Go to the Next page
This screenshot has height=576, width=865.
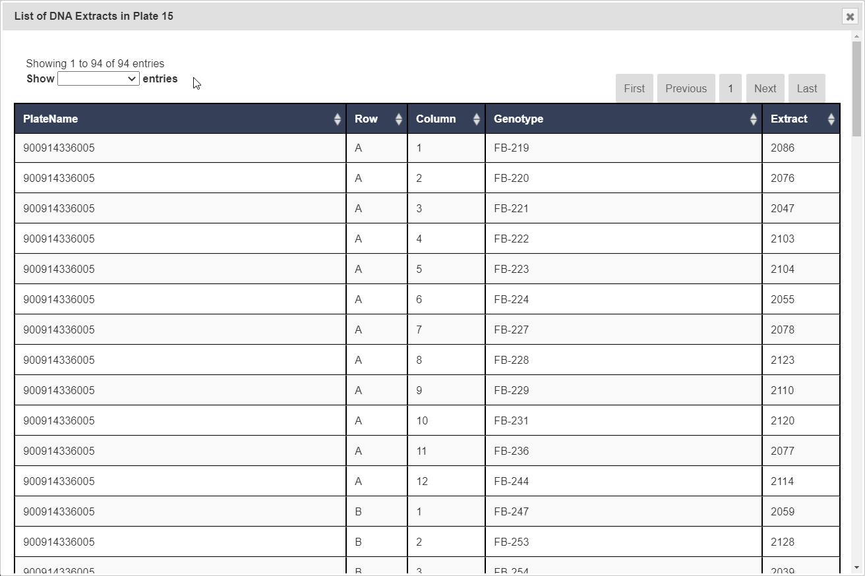[x=765, y=88]
